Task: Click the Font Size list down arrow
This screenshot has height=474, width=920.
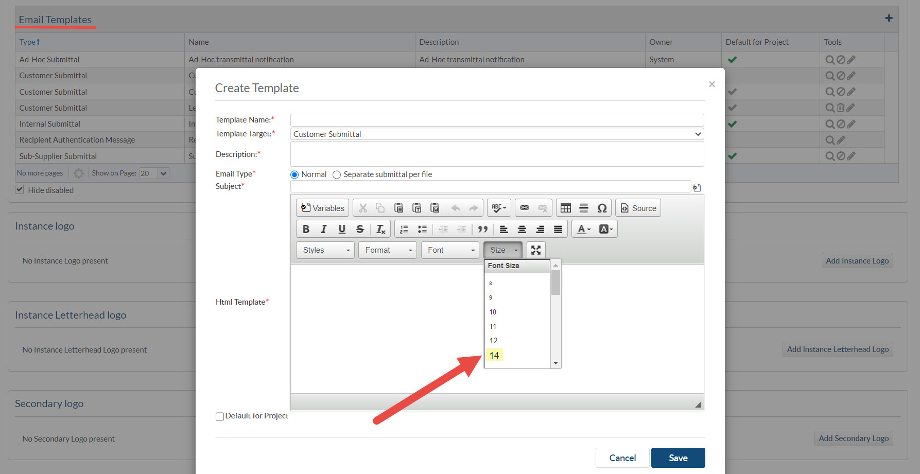Action: (556, 363)
